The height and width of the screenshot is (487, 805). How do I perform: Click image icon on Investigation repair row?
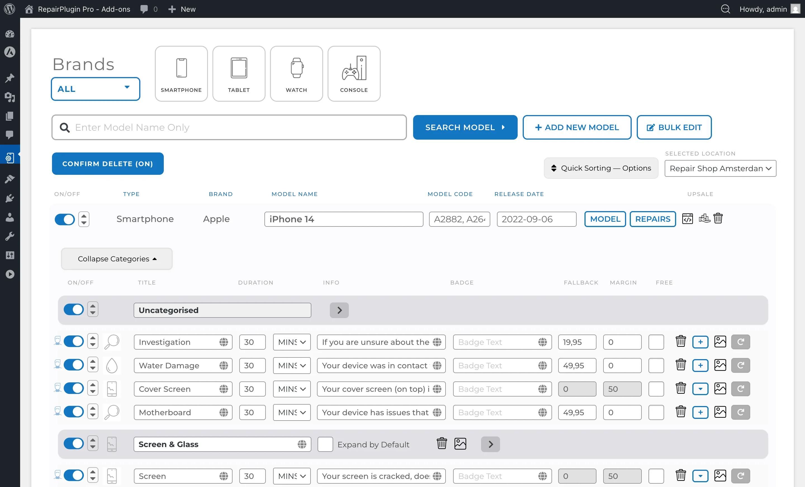coord(720,342)
